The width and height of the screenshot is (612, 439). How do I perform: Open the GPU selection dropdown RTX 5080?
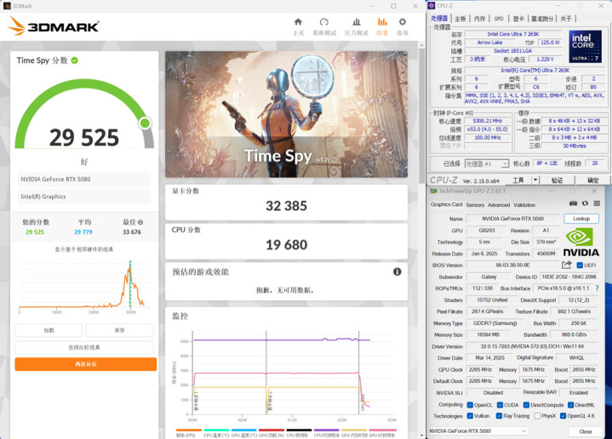[x=478, y=430]
